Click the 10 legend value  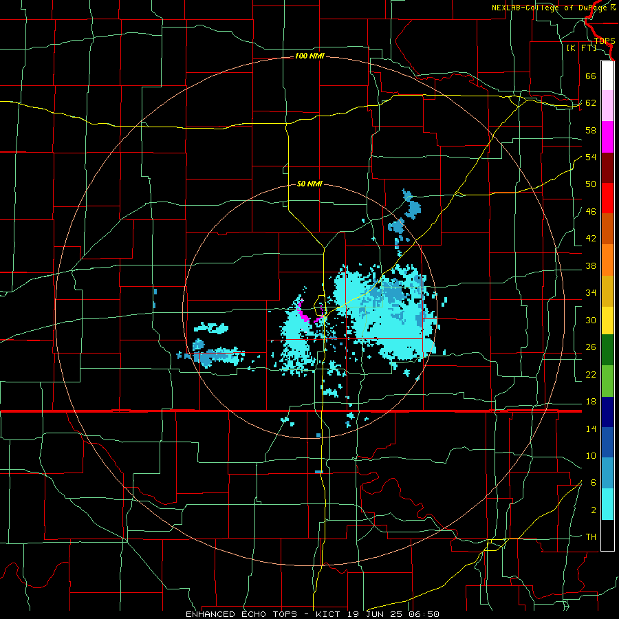(591, 456)
